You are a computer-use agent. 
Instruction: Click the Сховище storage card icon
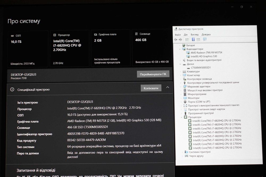click(x=136, y=34)
